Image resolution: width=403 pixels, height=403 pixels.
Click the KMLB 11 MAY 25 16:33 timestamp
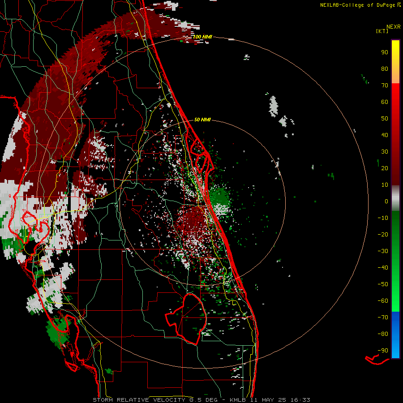tap(270, 400)
